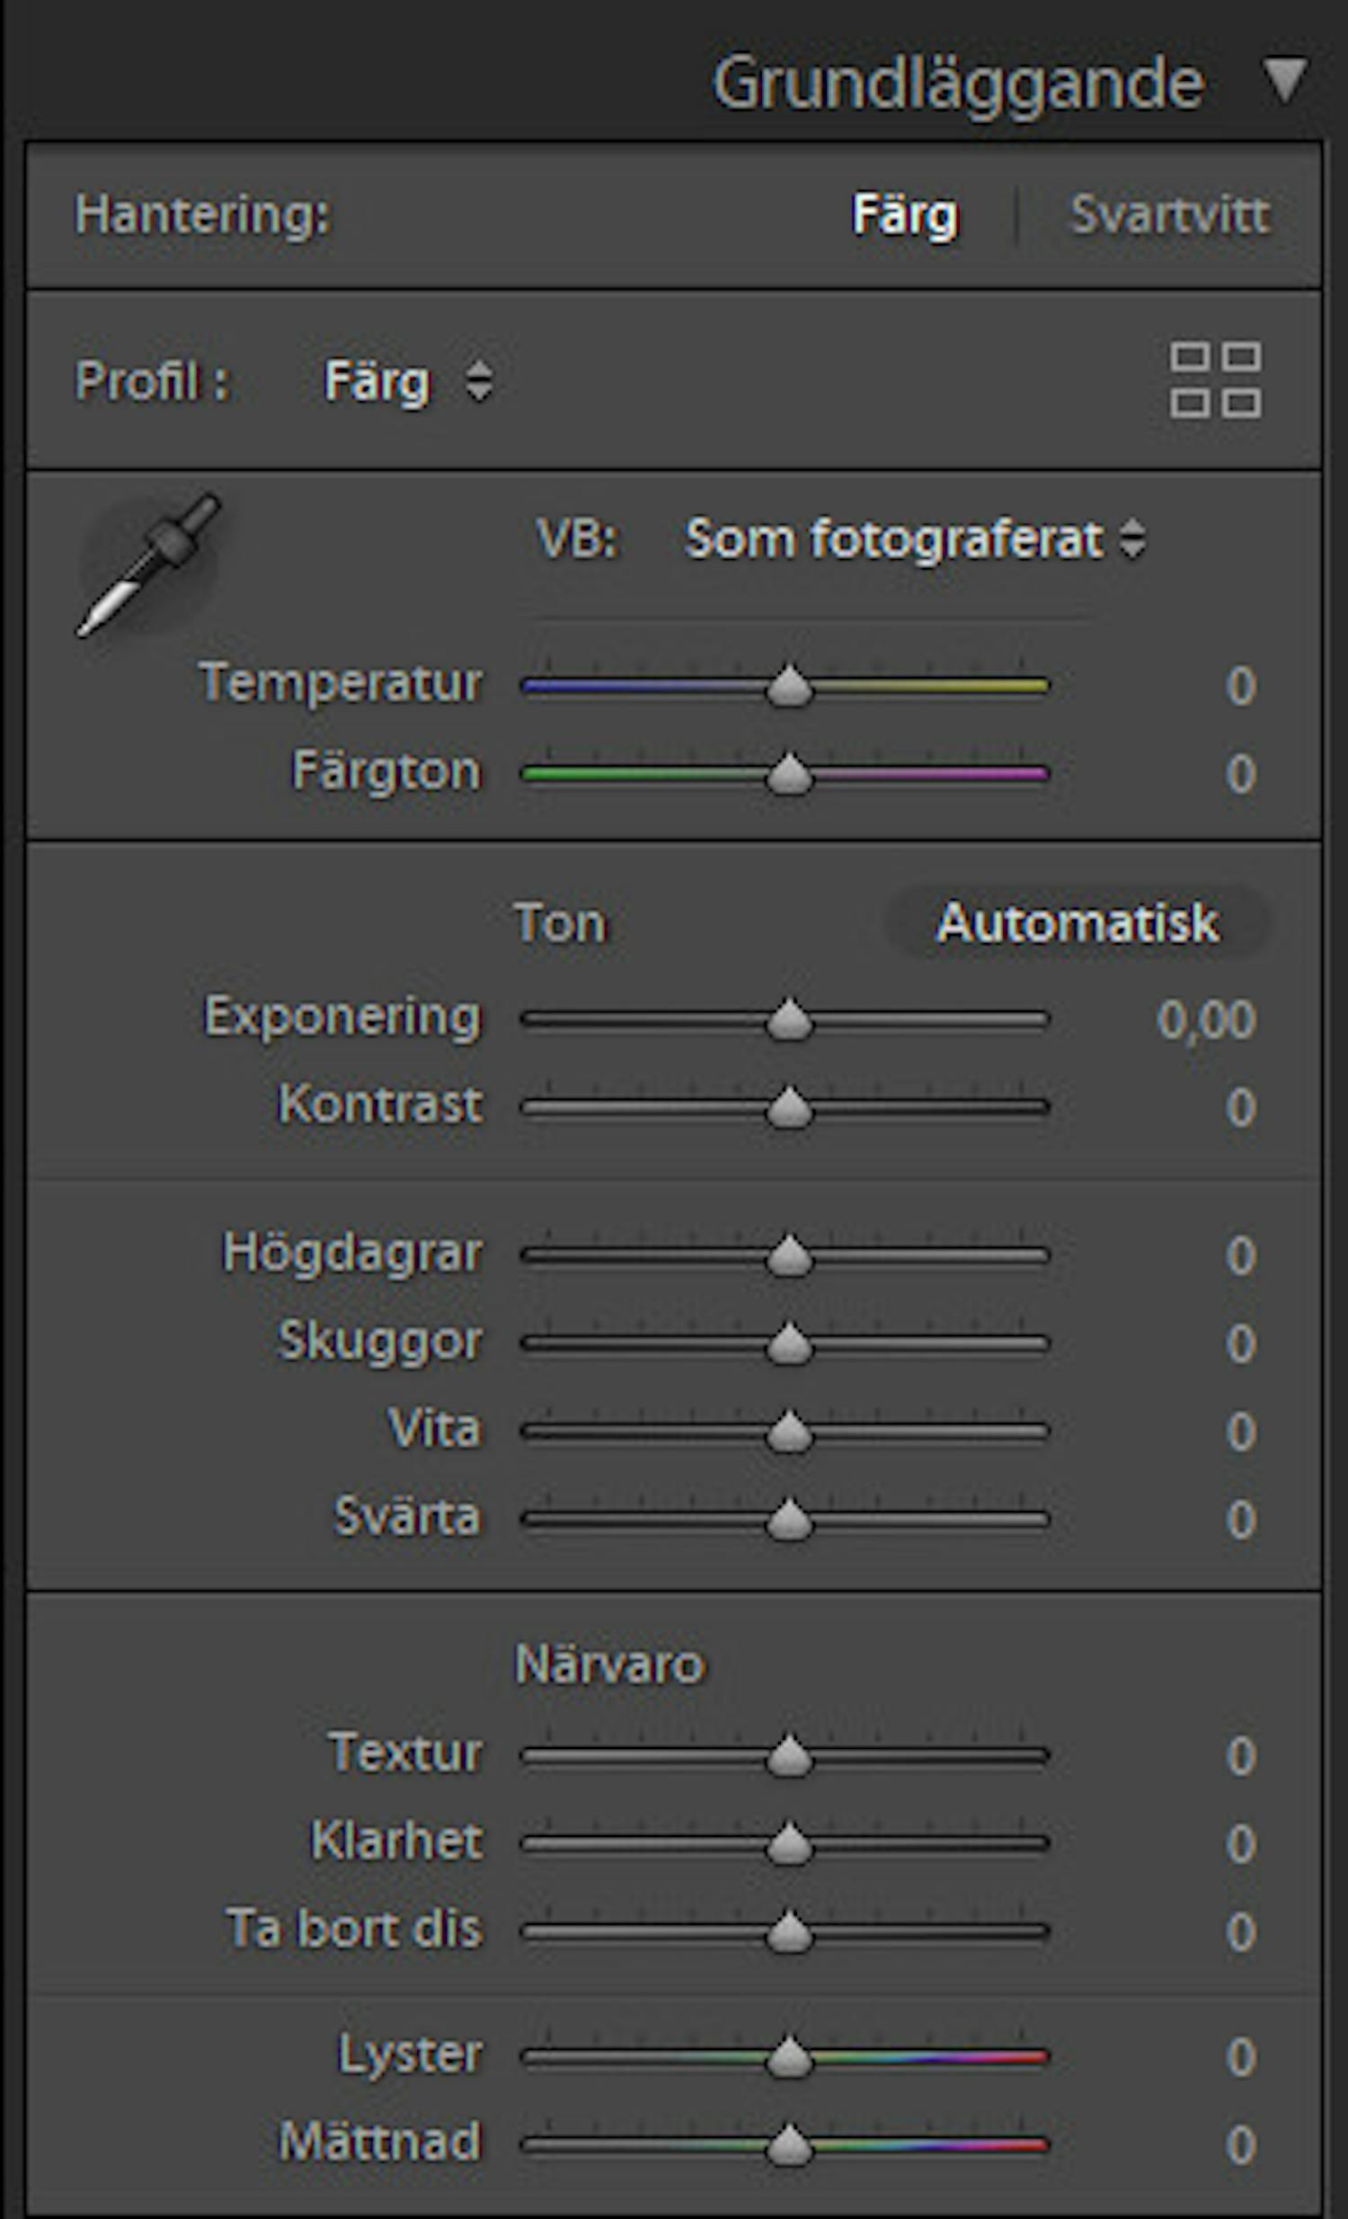Select Färg under Hantering
This screenshot has height=2219, width=1348.
pyautogui.click(x=905, y=213)
